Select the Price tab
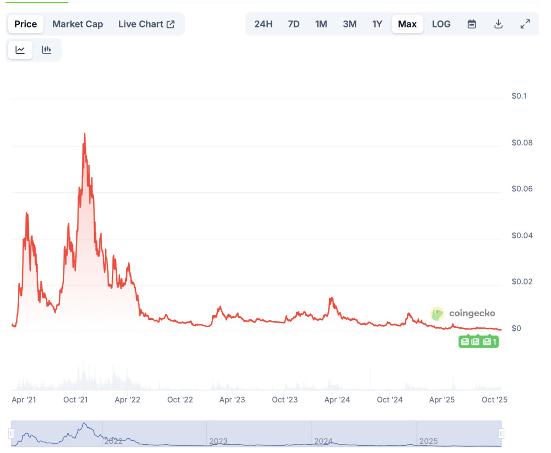The width and height of the screenshot is (551, 453). [26, 24]
